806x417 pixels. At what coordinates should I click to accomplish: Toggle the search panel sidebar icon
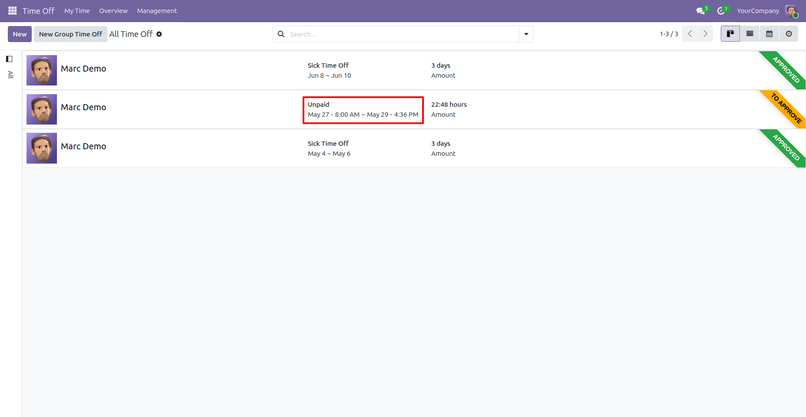pyautogui.click(x=9, y=59)
